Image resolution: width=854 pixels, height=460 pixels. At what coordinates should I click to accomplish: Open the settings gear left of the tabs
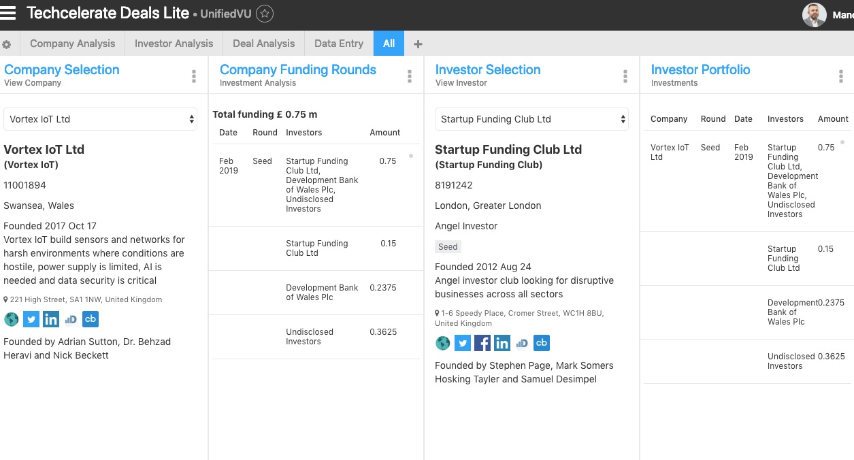tap(7, 44)
